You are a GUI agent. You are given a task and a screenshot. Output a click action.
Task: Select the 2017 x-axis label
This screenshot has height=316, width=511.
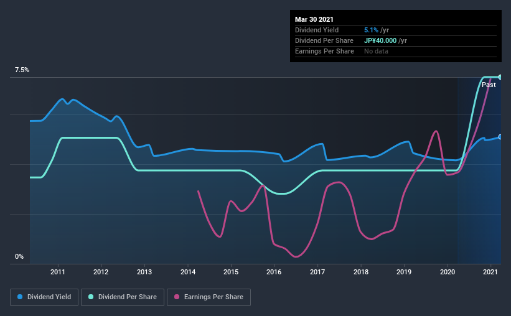click(317, 272)
